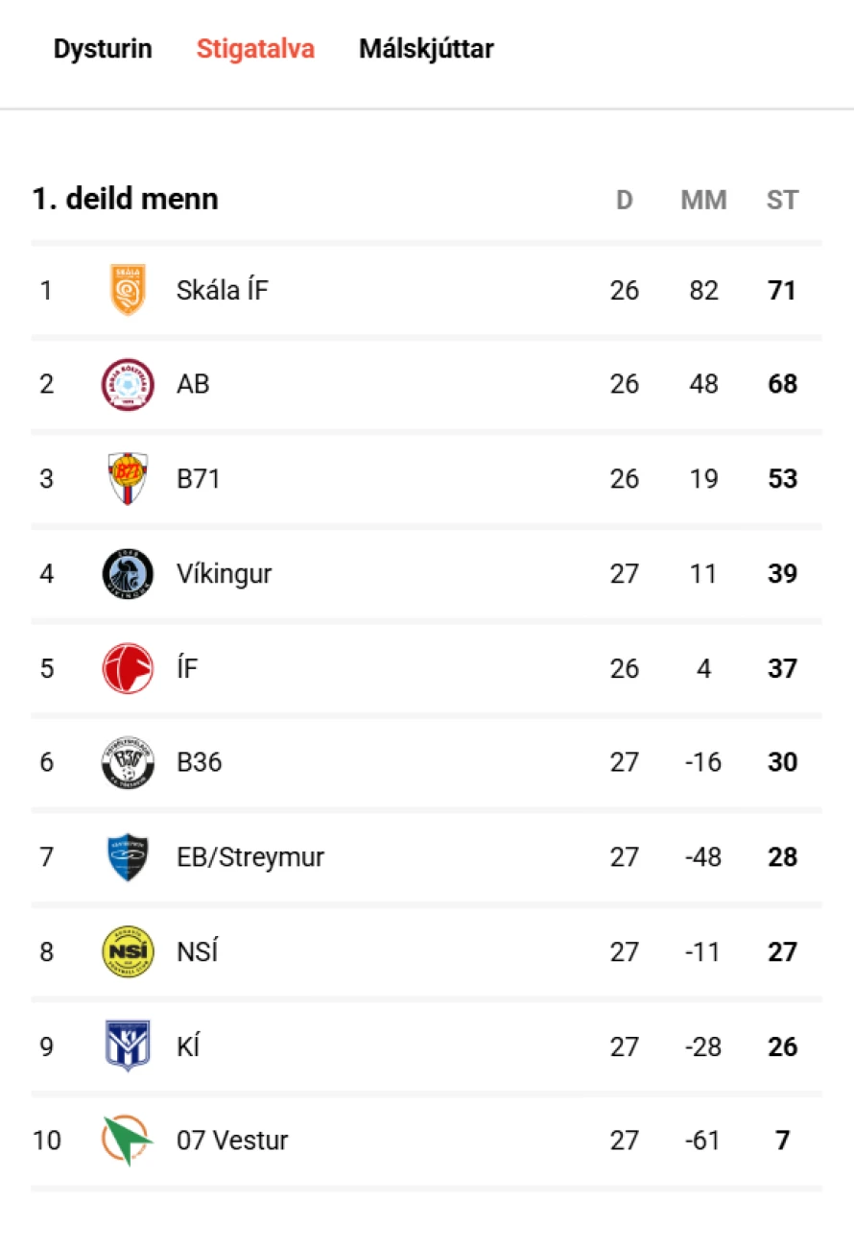
Task: Switch to the Dysturin tab
Action: pyautogui.click(x=103, y=49)
